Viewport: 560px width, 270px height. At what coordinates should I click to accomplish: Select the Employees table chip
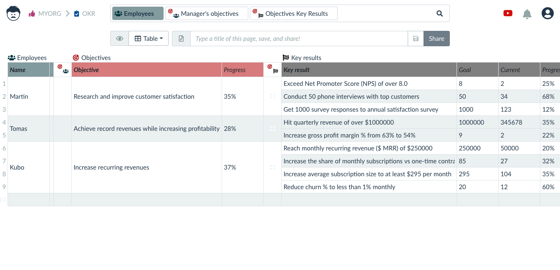tap(138, 13)
